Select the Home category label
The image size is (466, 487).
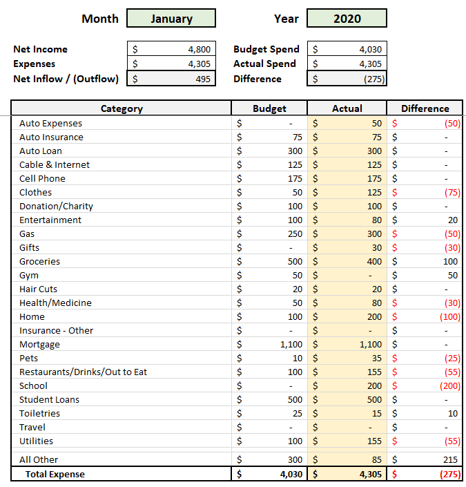click(x=32, y=317)
